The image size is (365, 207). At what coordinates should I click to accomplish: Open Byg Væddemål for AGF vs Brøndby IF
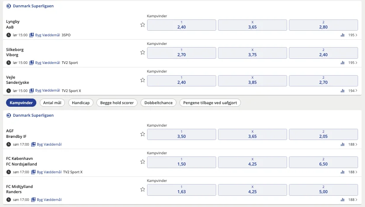[49, 144]
